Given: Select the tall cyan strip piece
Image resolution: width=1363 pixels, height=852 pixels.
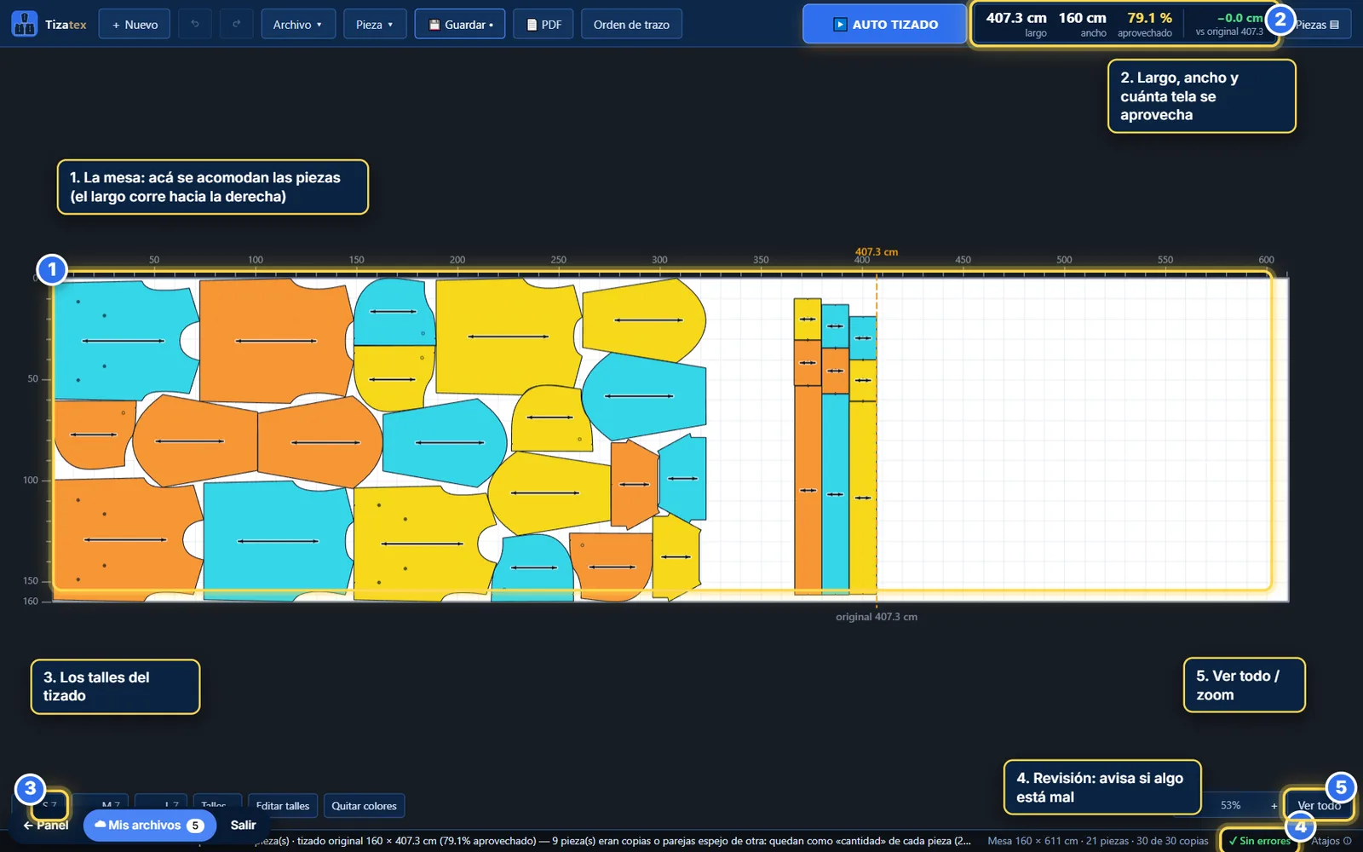Looking at the screenshot, I should pyautogui.click(x=835, y=492).
